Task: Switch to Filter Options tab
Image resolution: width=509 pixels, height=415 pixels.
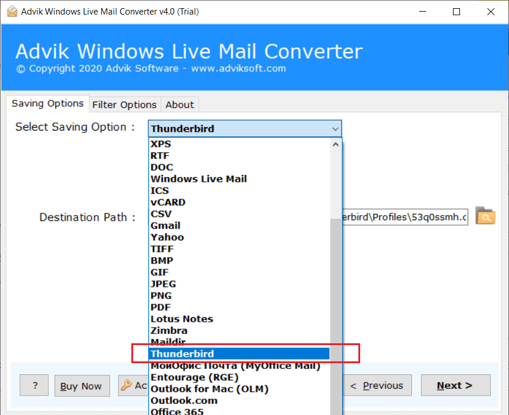Action: click(x=125, y=105)
